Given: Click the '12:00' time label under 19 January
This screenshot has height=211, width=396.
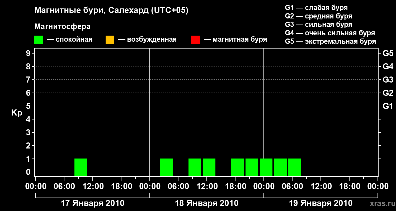Looking at the screenshot, I should pos(321,186).
